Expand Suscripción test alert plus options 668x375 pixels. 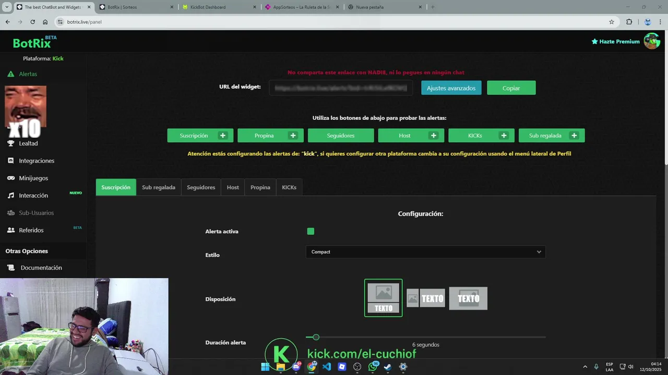click(223, 135)
